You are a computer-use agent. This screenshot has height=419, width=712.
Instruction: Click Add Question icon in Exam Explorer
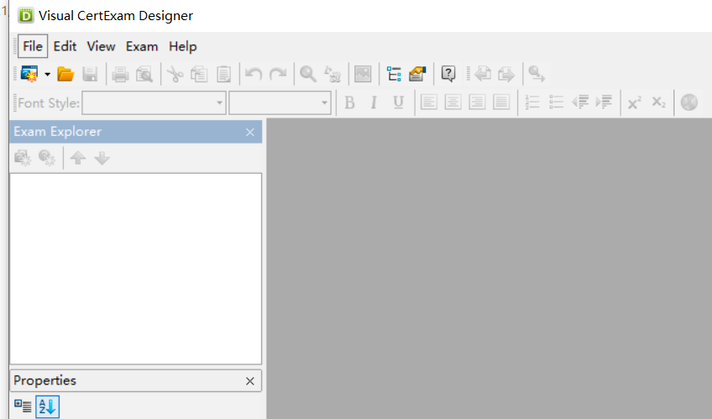pos(47,158)
